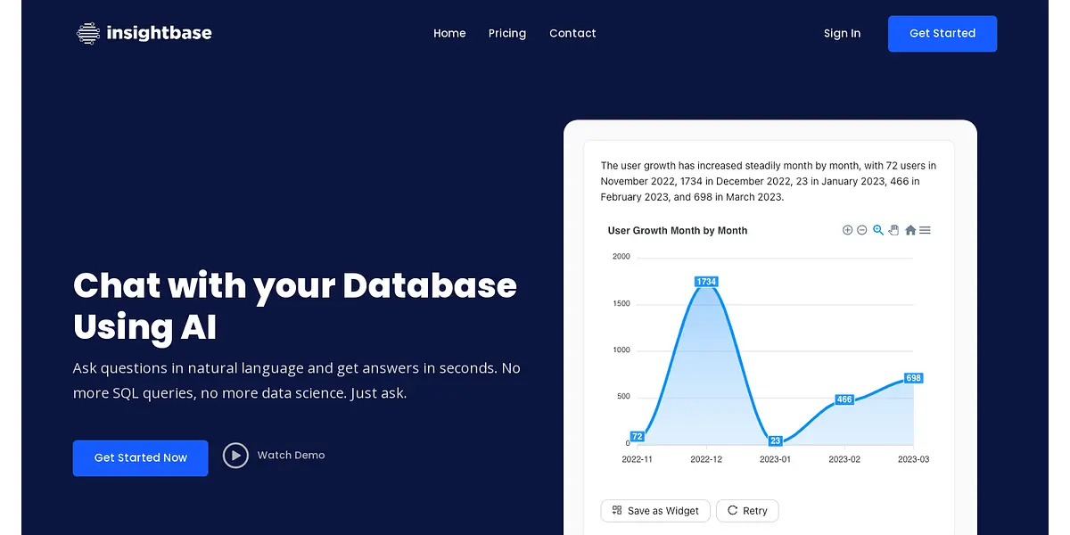Click the 698 data point label

913,378
